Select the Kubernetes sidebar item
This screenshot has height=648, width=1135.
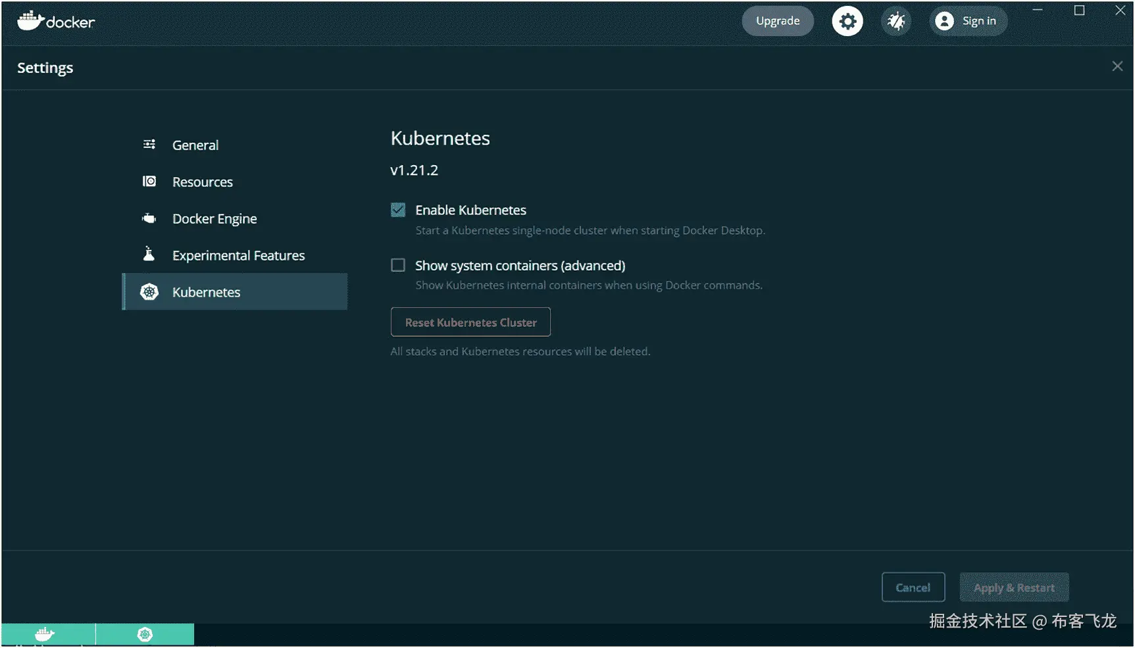coord(235,291)
